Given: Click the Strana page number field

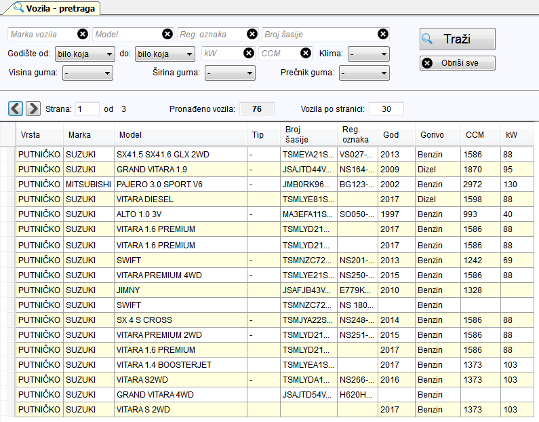Looking at the screenshot, I should pos(87,109).
